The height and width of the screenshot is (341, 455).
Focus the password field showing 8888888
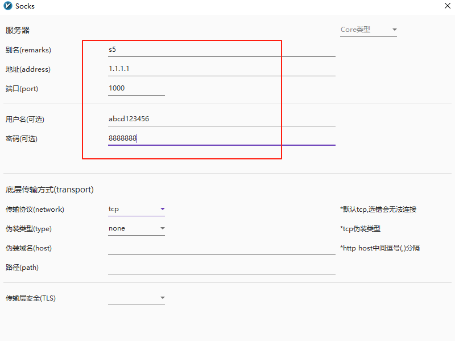pos(221,139)
